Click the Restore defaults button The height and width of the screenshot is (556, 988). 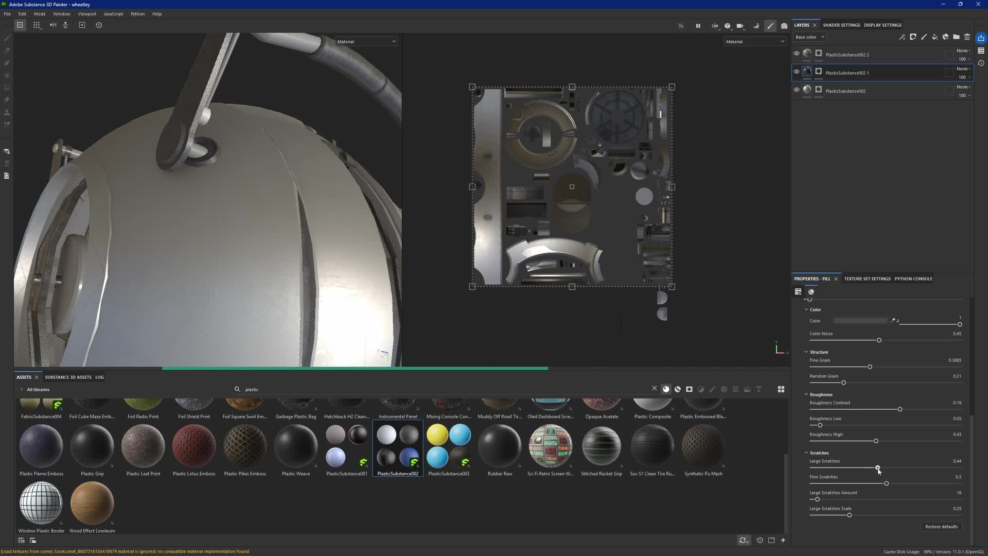click(941, 526)
